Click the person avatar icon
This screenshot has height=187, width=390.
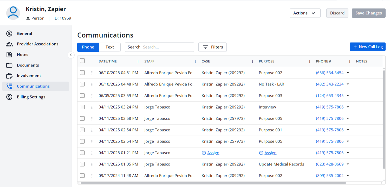(x=13, y=13)
